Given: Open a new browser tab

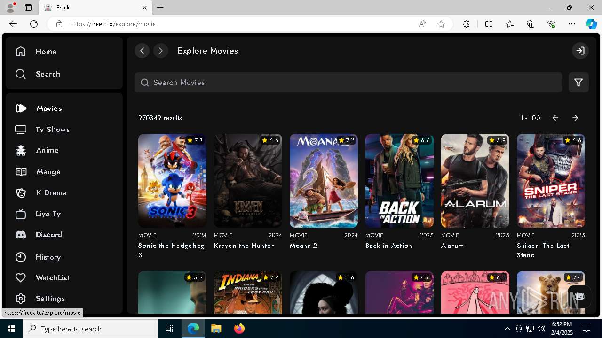Looking at the screenshot, I should [160, 8].
